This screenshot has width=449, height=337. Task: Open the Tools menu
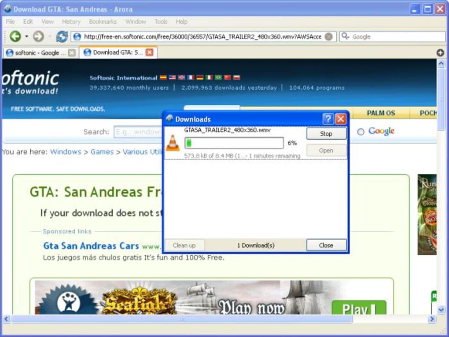[161, 22]
